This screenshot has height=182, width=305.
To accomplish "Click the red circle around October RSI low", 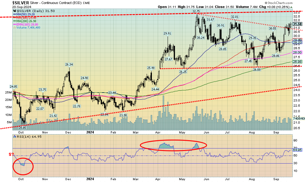I will 23,165.
